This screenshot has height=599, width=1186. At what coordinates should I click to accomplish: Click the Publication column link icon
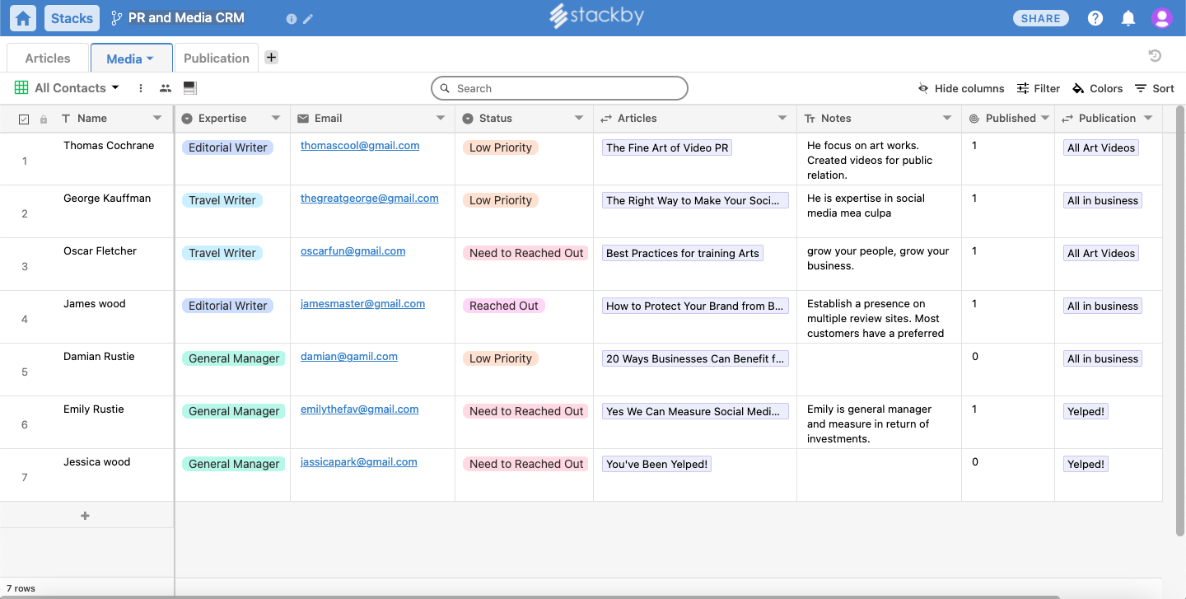[1067, 119]
